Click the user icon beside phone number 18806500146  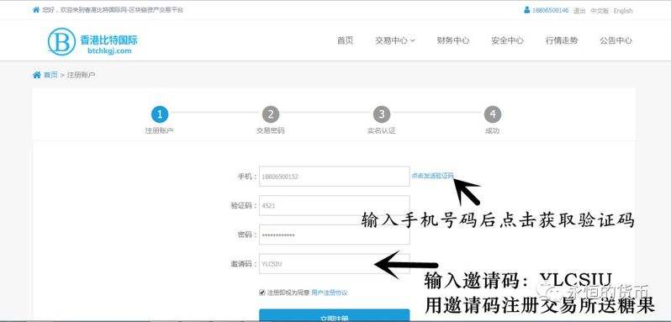pyautogui.click(x=526, y=10)
